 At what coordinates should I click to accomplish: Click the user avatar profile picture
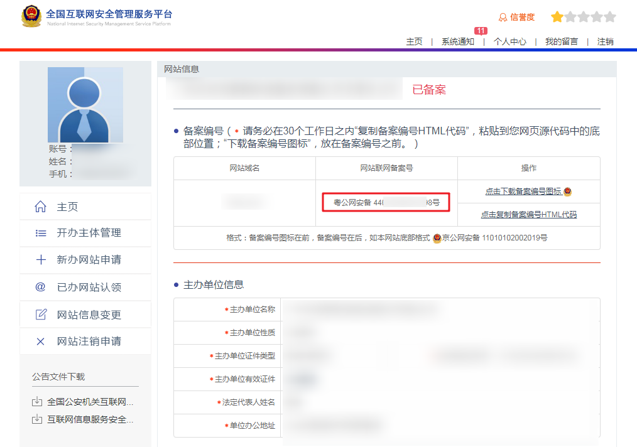pyautogui.click(x=85, y=105)
